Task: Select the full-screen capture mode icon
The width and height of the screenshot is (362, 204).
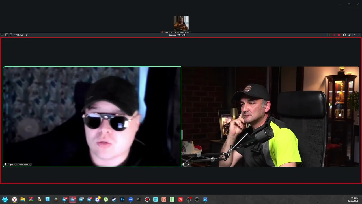Action: pos(7,35)
